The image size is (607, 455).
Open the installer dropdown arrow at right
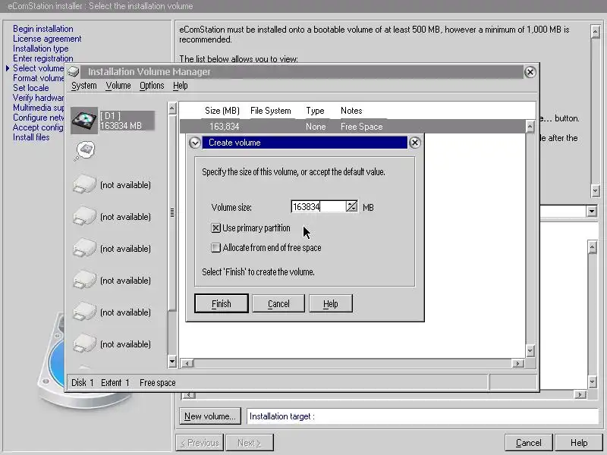coord(592,212)
